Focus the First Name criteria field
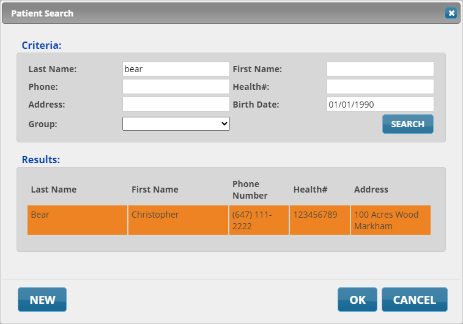 click(x=380, y=69)
